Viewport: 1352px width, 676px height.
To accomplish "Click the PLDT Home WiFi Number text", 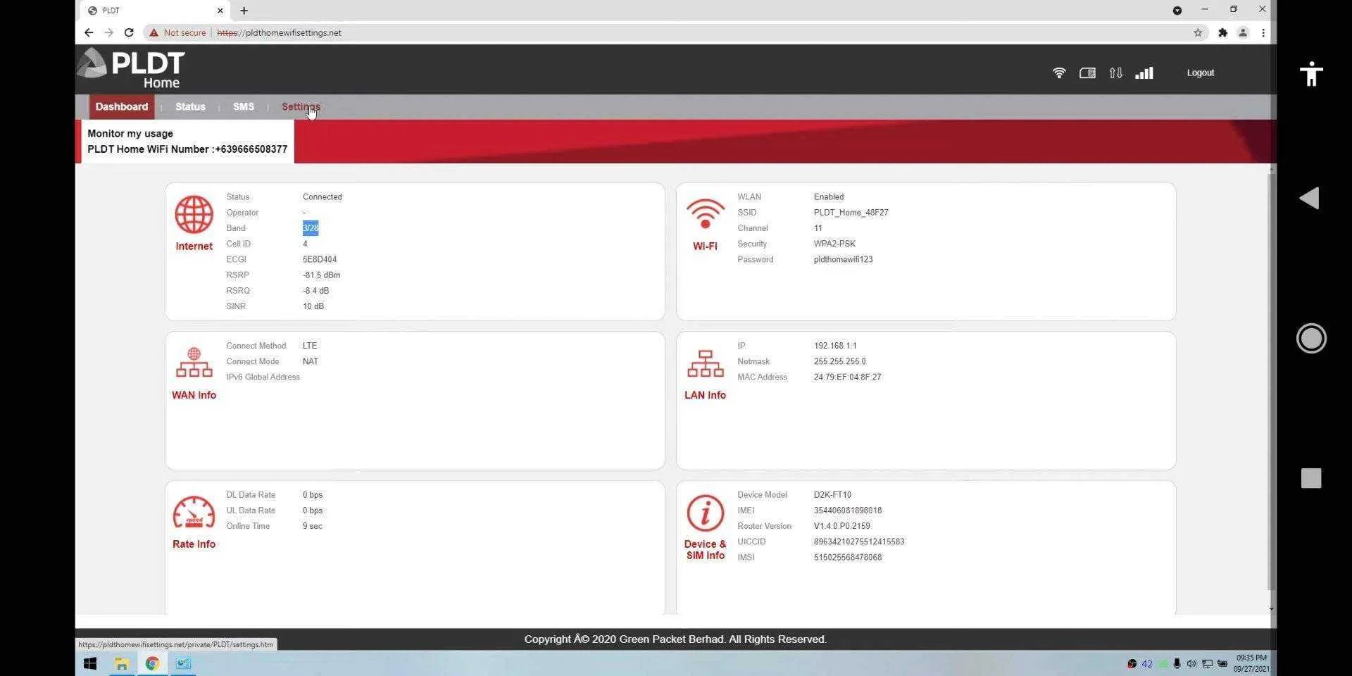I will (187, 149).
